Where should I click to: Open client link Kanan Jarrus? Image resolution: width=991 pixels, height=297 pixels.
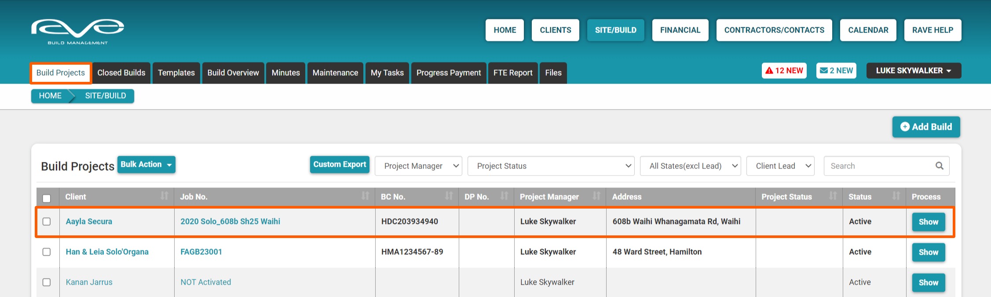click(89, 282)
